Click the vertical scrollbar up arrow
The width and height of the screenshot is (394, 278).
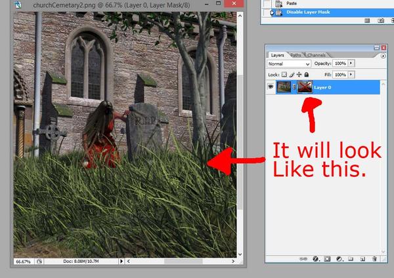[240, 16]
